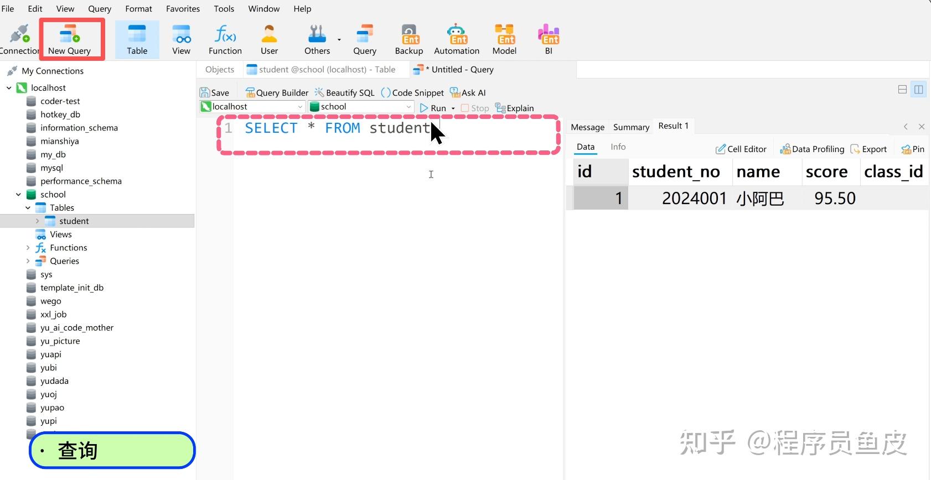Open the Edit menu
The image size is (931, 480).
35,9
